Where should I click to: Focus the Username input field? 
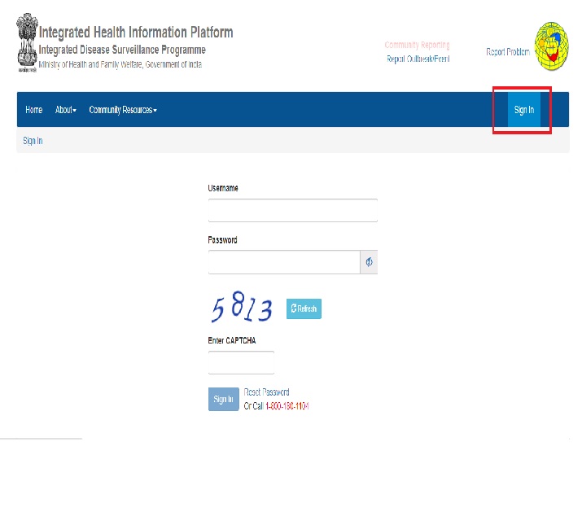tap(292, 211)
